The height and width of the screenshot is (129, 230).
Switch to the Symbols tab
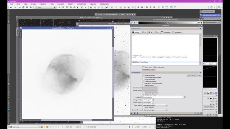(165, 32)
